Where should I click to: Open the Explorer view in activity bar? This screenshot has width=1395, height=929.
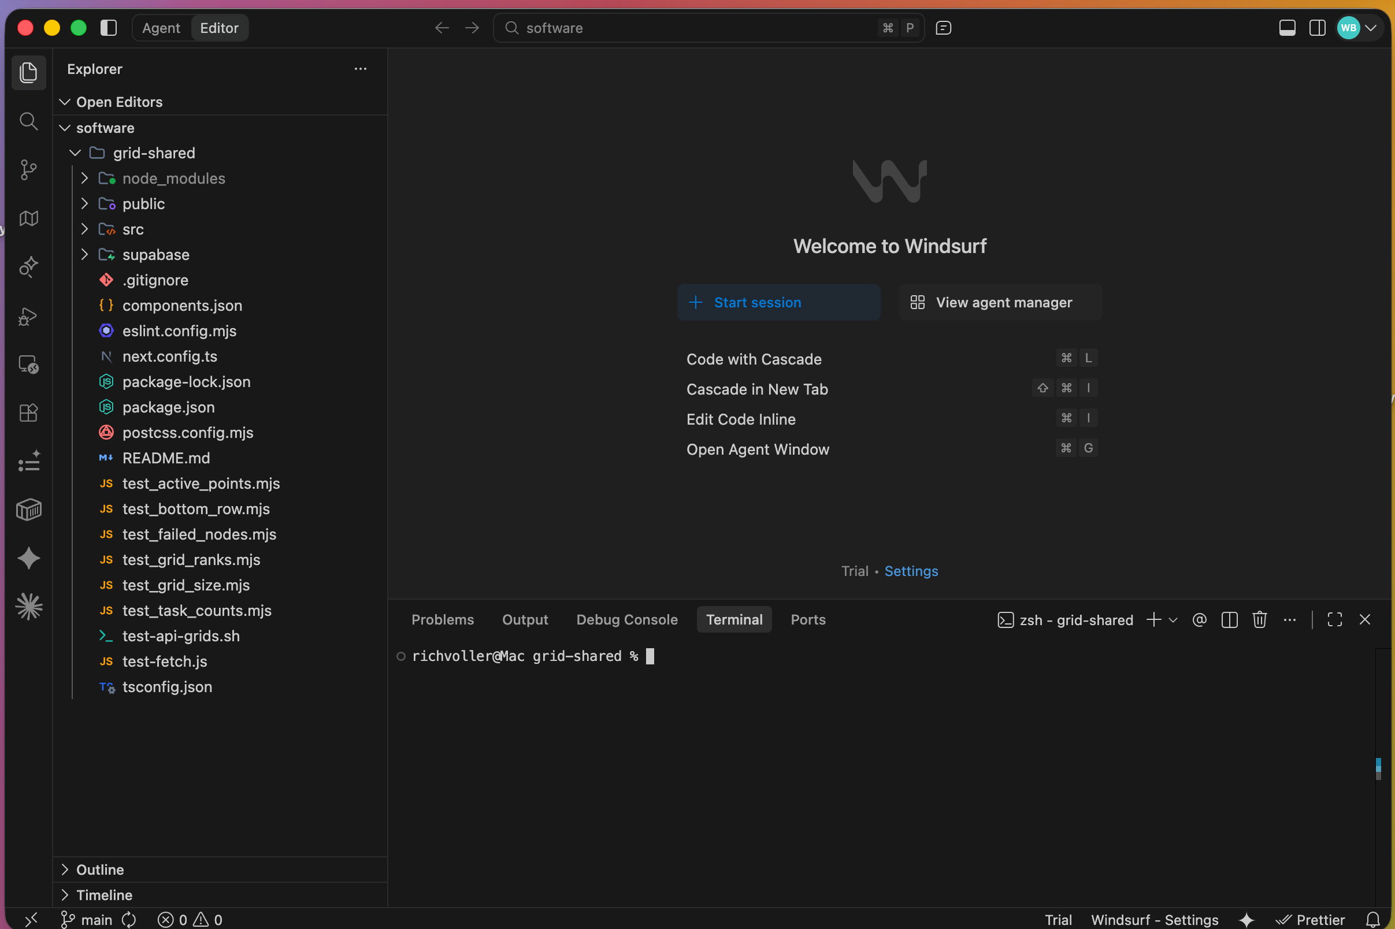pyautogui.click(x=28, y=73)
